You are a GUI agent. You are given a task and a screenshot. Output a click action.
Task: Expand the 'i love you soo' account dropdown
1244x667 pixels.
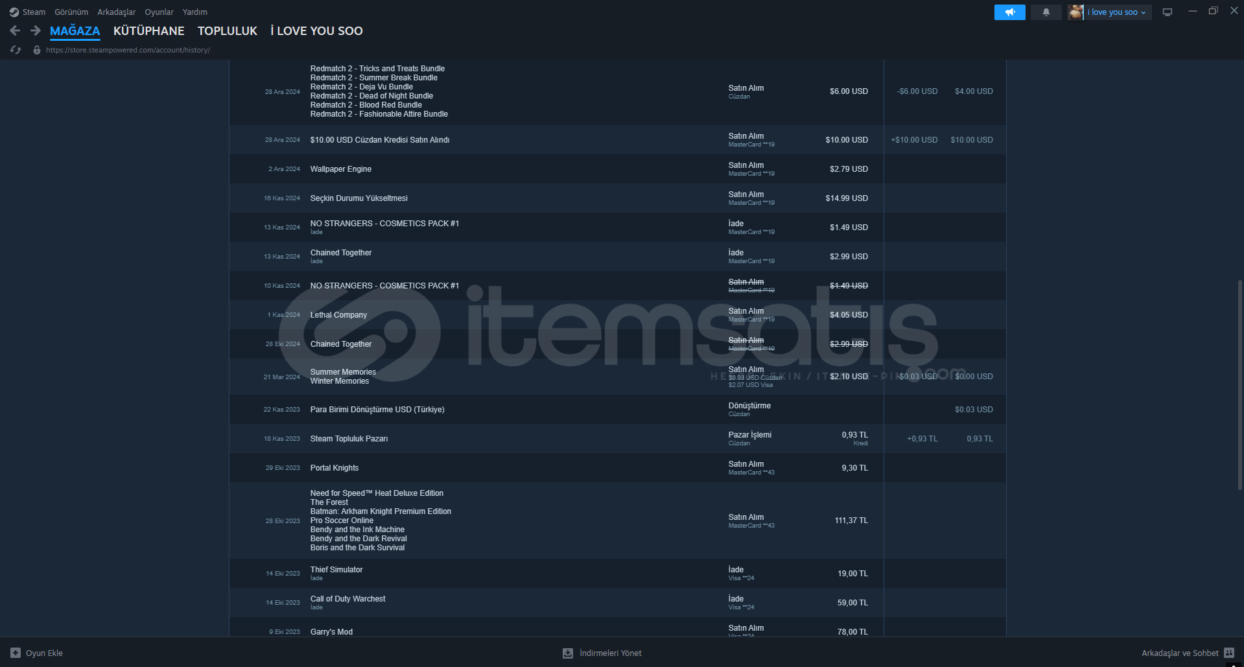coord(1117,12)
